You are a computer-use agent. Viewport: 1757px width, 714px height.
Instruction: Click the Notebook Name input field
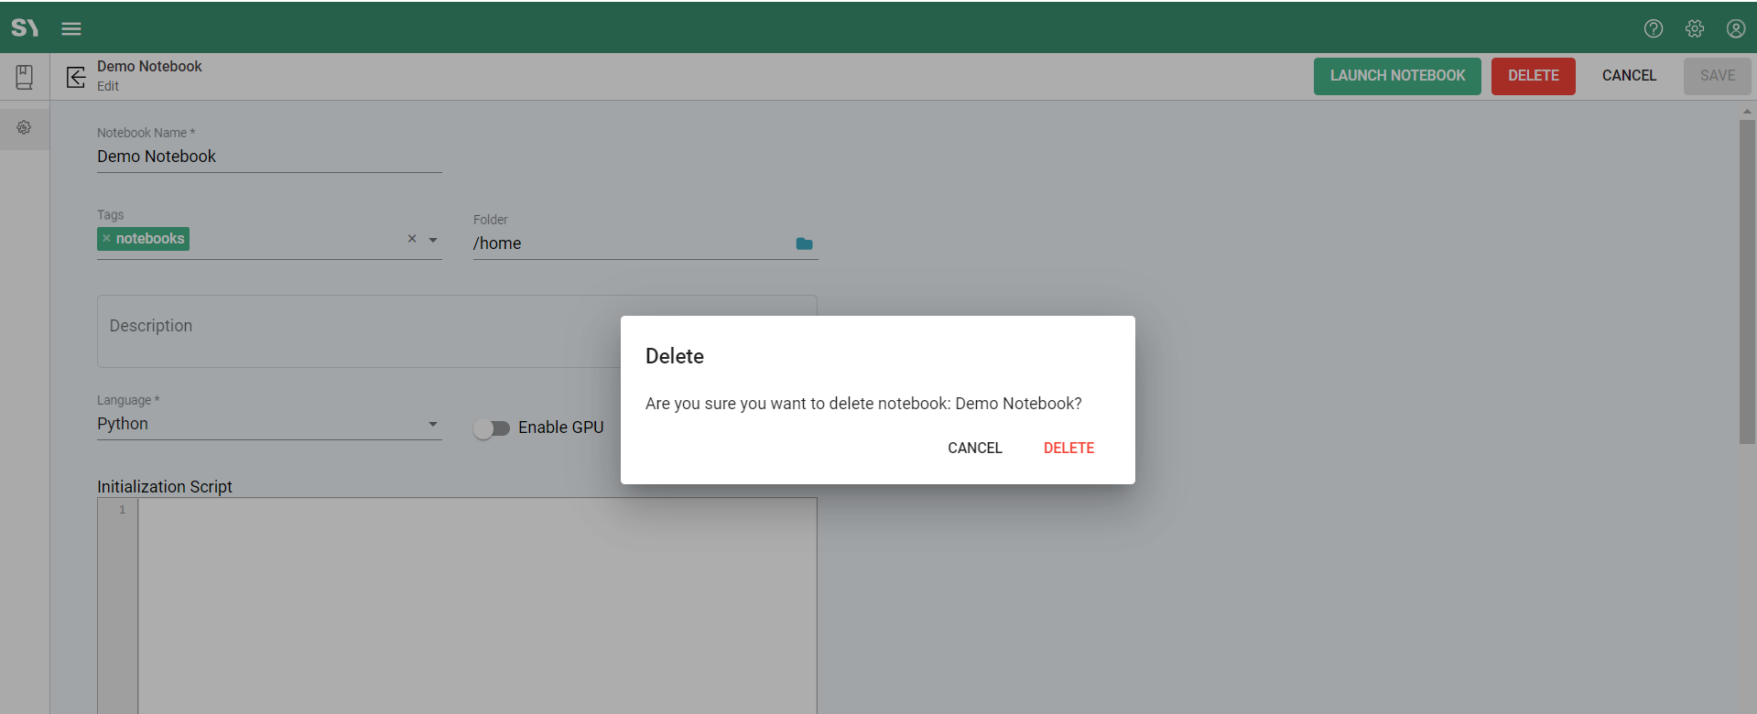(x=269, y=157)
